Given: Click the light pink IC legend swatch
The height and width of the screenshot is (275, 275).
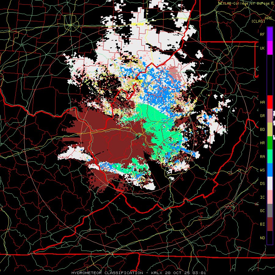Looking at the screenshot, I should click(x=270, y=197).
